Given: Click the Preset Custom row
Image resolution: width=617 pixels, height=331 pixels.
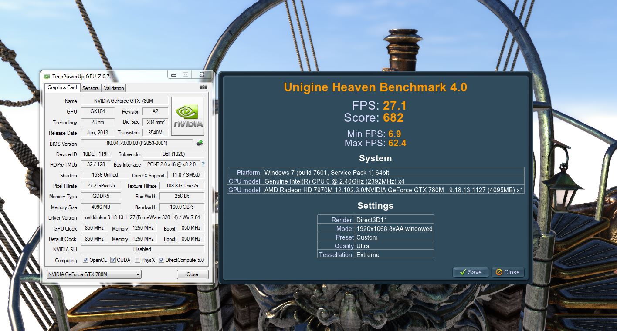Looking at the screenshot, I should pos(376,237).
